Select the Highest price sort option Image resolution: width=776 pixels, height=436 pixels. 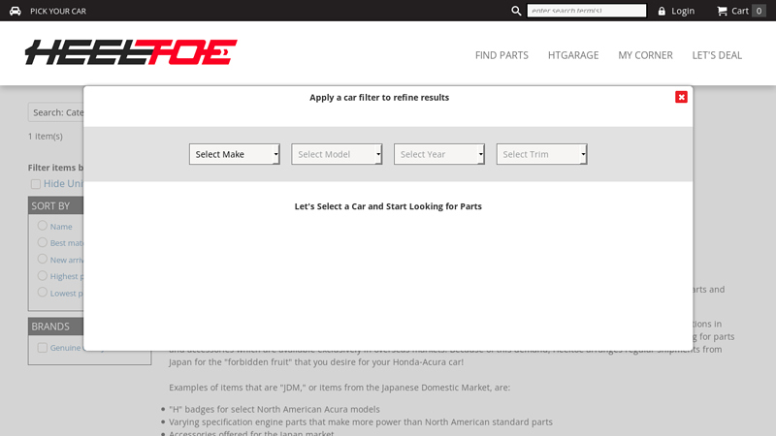pos(43,276)
